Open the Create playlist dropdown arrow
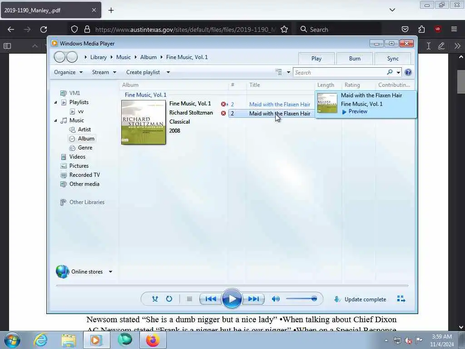 coord(168,72)
